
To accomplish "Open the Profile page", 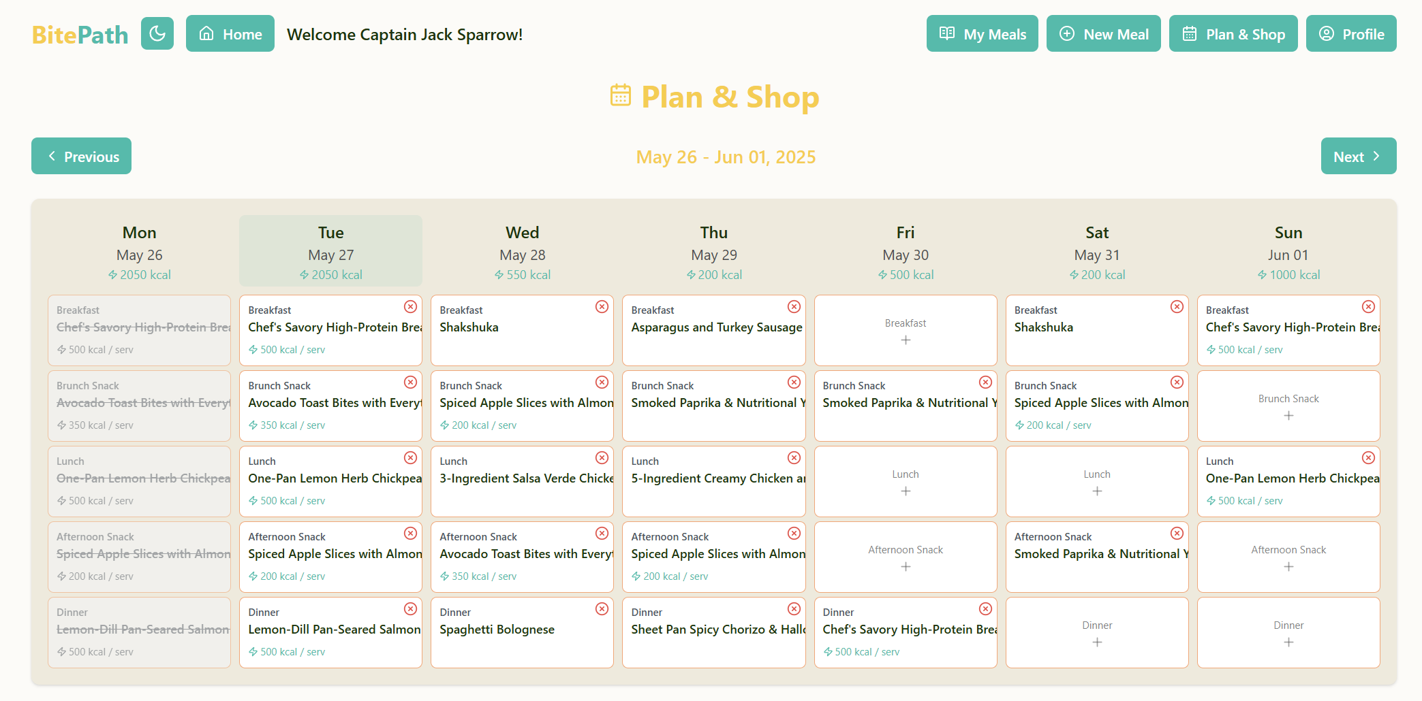I will (x=1350, y=34).
